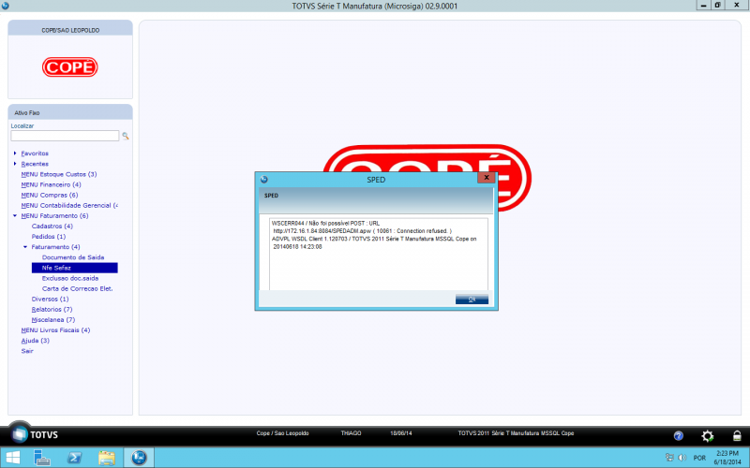Viewport: 750px width, 468px height.
Task: Open MENU Contabilidade Gerencial
Action: [x=69, y=205]
